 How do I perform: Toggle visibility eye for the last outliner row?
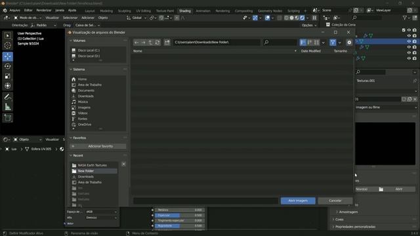[x=409, y=58]
